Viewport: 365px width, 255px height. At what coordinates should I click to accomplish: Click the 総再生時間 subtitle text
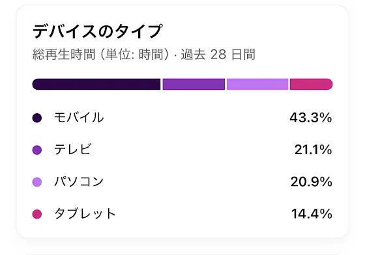[x=64, y=55]
